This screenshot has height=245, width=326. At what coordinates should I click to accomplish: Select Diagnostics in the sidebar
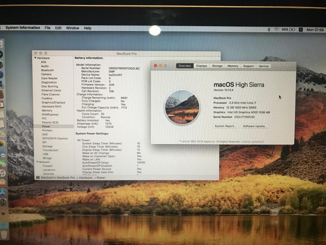[x=49, y=82]
